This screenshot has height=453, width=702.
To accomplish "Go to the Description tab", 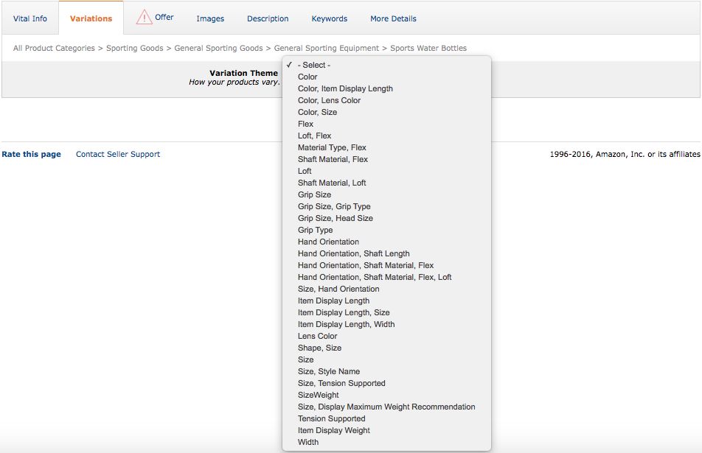I will coord(268,18).
